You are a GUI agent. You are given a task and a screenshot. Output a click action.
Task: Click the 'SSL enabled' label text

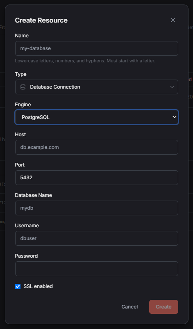(x=38, y=286)
